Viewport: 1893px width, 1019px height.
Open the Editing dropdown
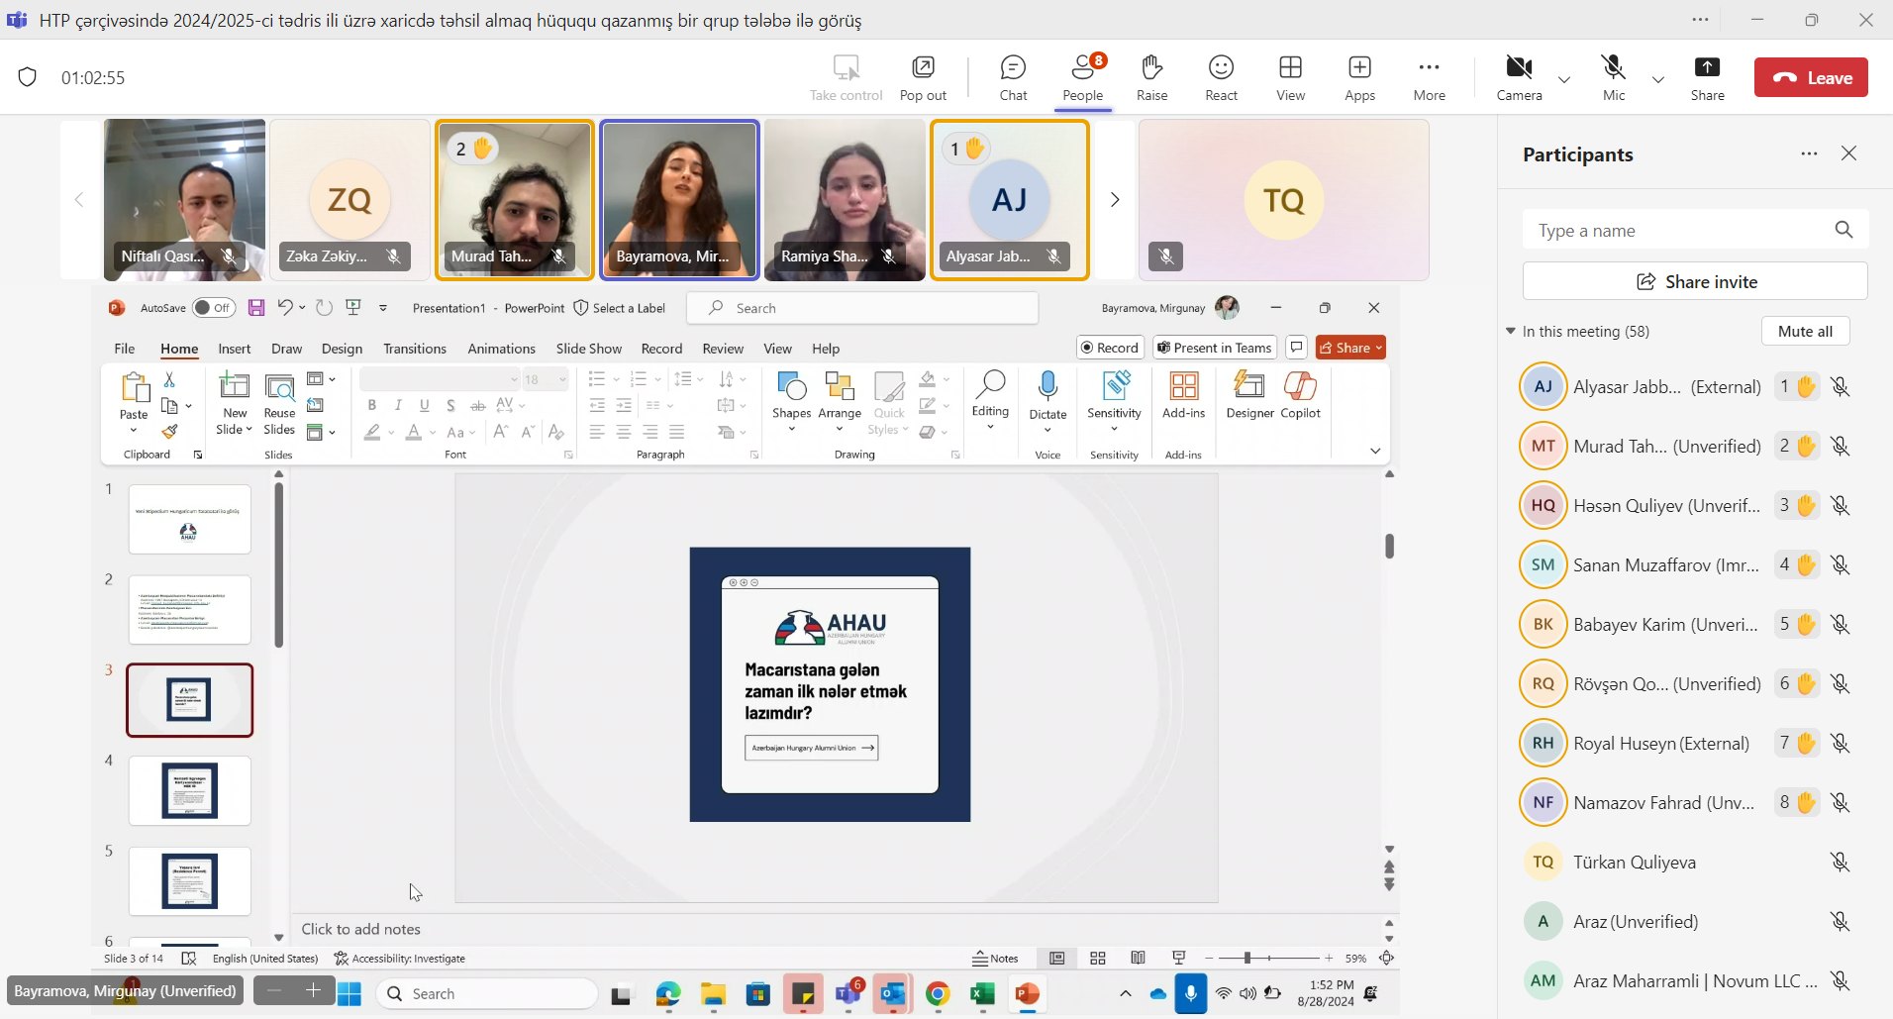coord(990,401)
